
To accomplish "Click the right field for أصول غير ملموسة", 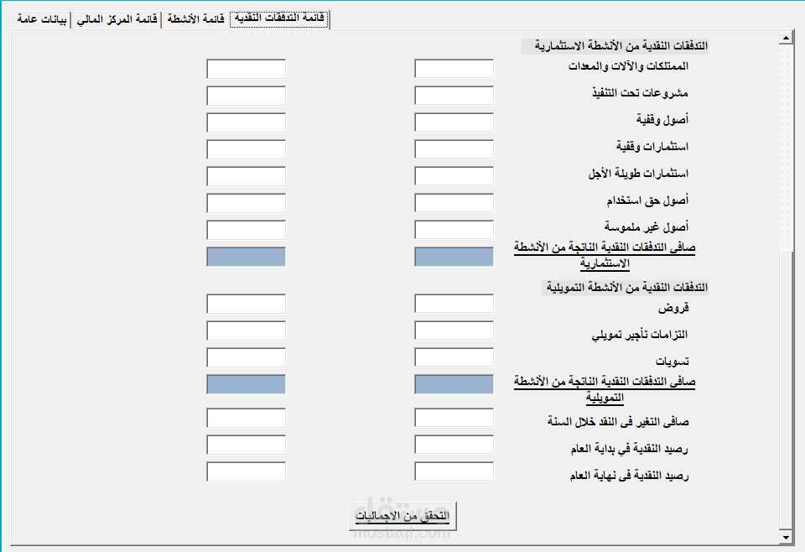I will (454, 230).
